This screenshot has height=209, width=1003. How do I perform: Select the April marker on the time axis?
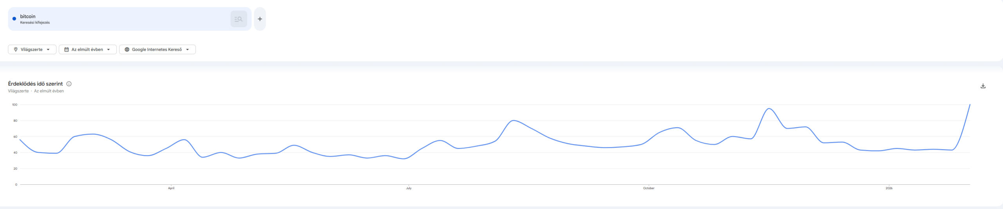pos(171,188)
